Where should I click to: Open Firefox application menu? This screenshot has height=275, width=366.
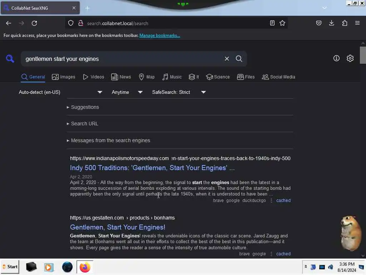coord(357,23)
